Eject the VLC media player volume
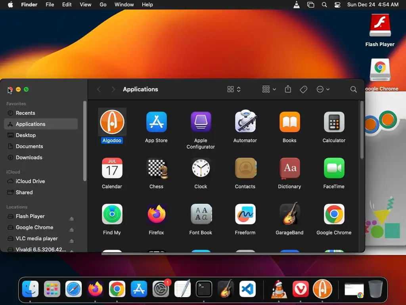Viewport: 406px width, 305px height. (x=72, y=241)
